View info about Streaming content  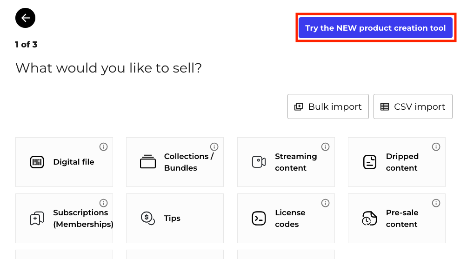pos(326,147)
